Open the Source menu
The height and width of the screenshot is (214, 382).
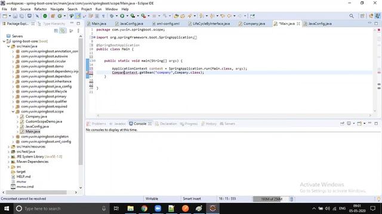[25, 9]
